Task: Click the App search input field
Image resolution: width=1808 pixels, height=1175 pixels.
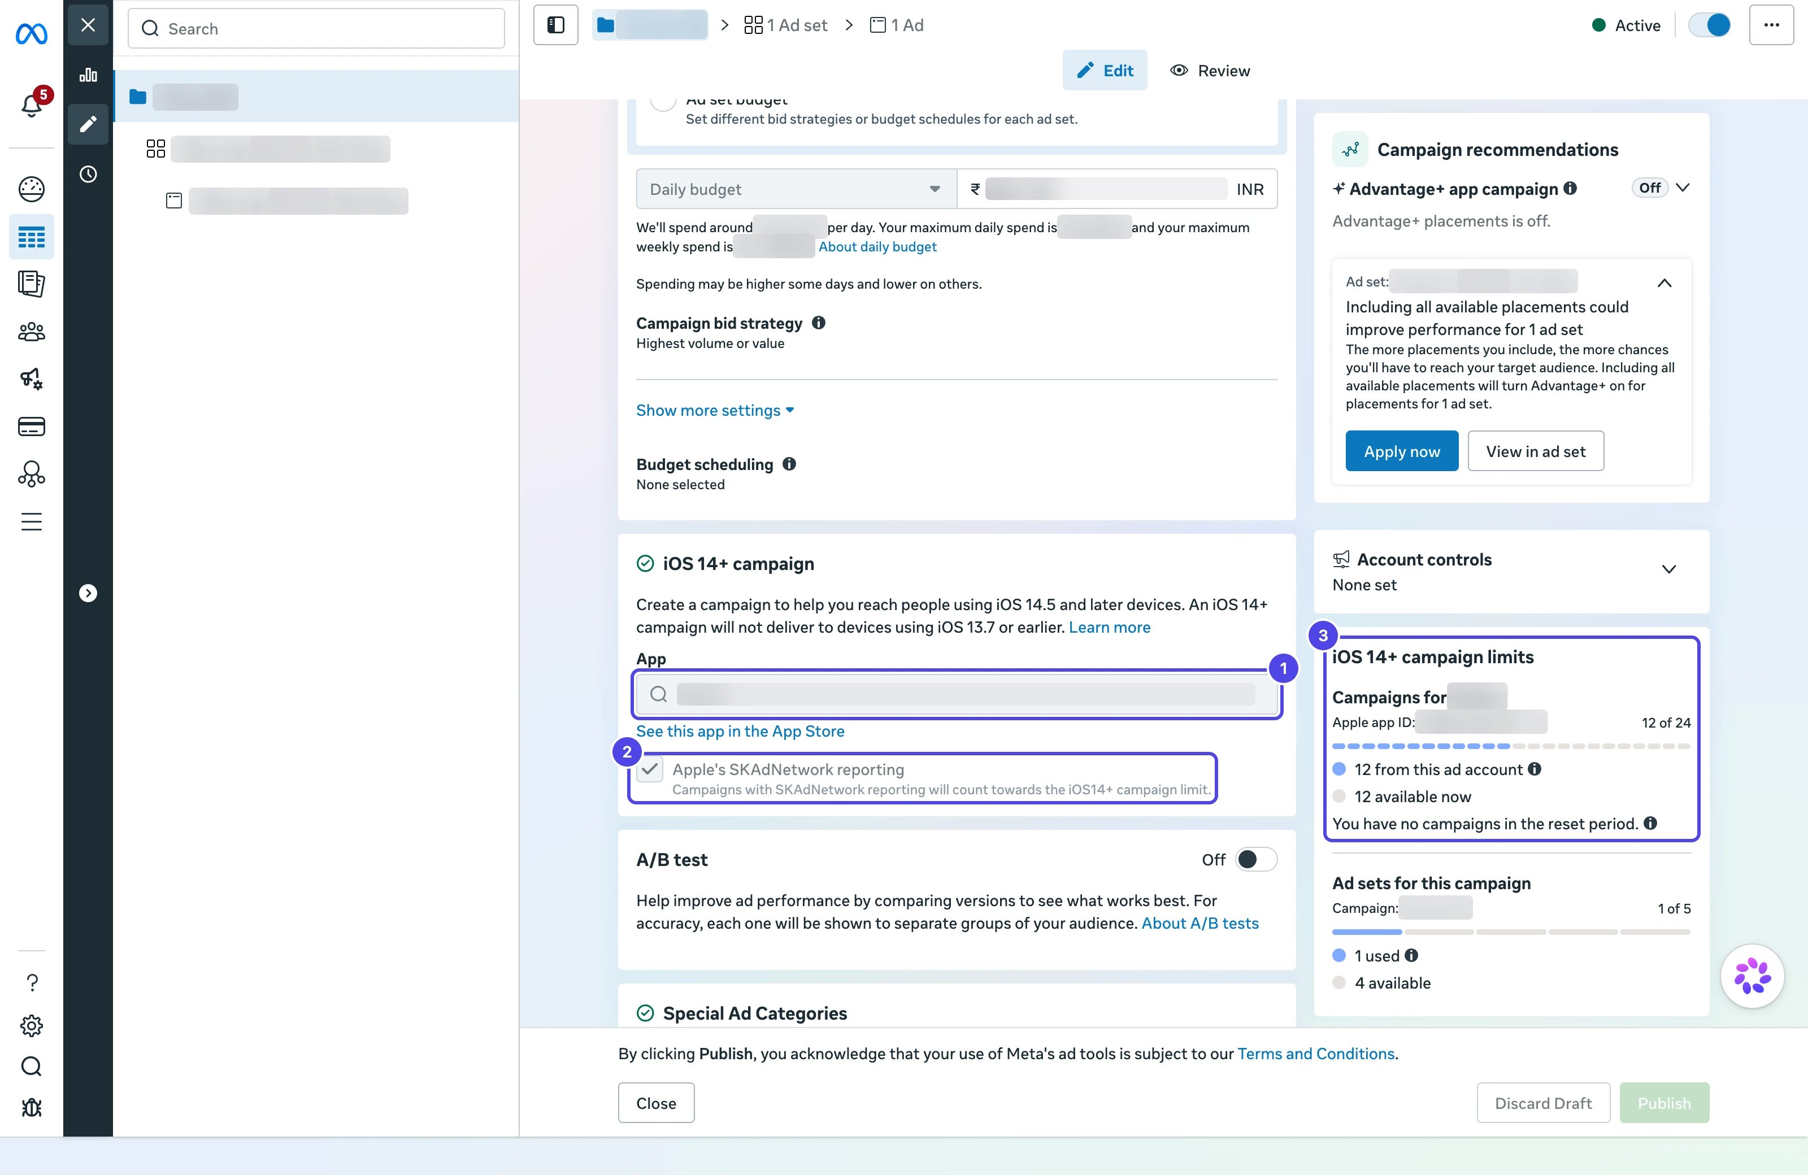Action: pyautogui.click(x=957, y=694)
